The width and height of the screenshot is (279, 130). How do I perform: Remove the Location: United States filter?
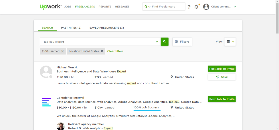(102, 51)
